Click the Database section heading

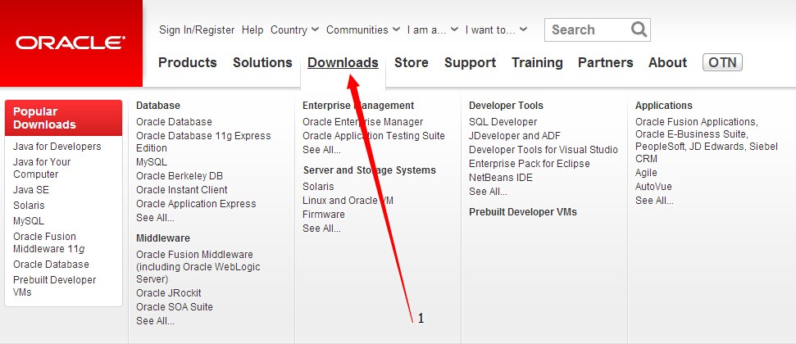pyautogui.click(x=158, y=106)
